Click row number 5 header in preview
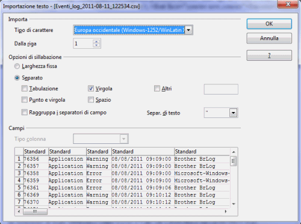 pos(19,188)
